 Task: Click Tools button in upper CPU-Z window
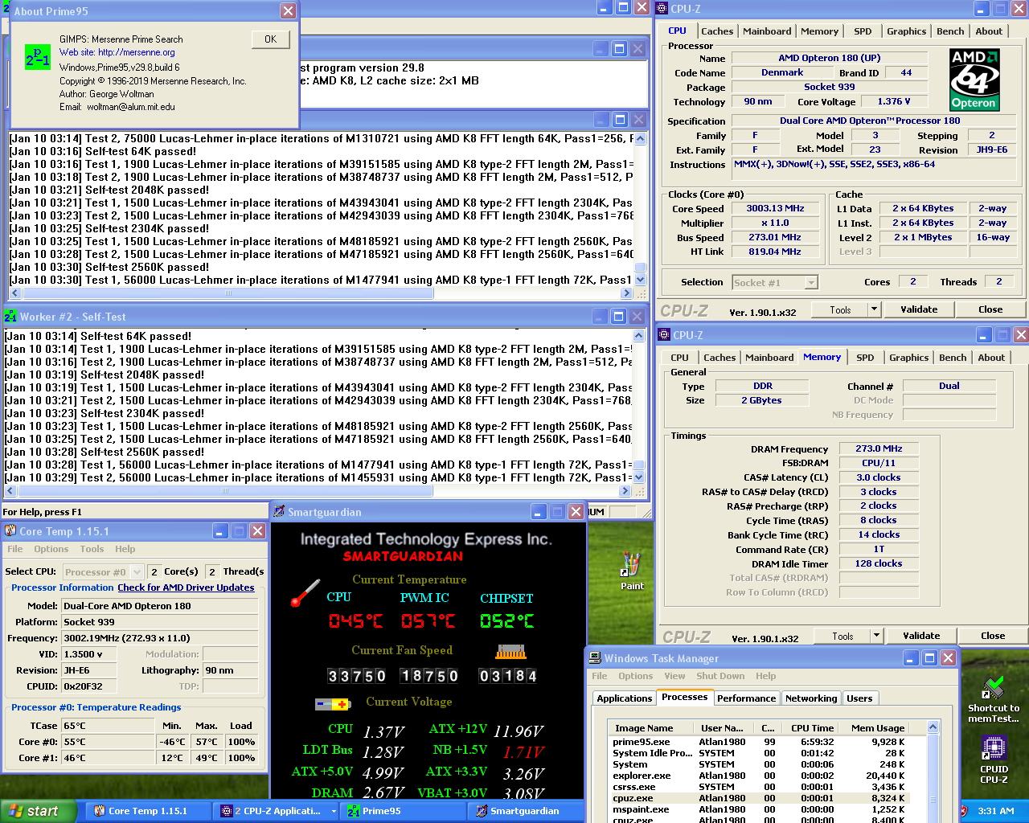click(840, 309)
